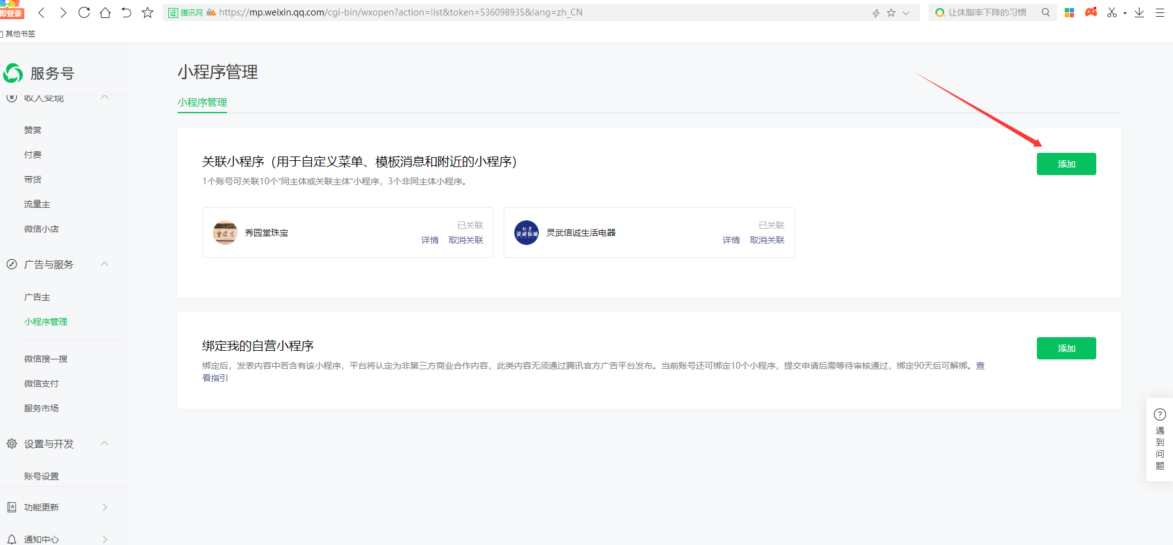
Task: Click 取消关联 for 灵武信诚生活电器
Action: tap(767, 240)
